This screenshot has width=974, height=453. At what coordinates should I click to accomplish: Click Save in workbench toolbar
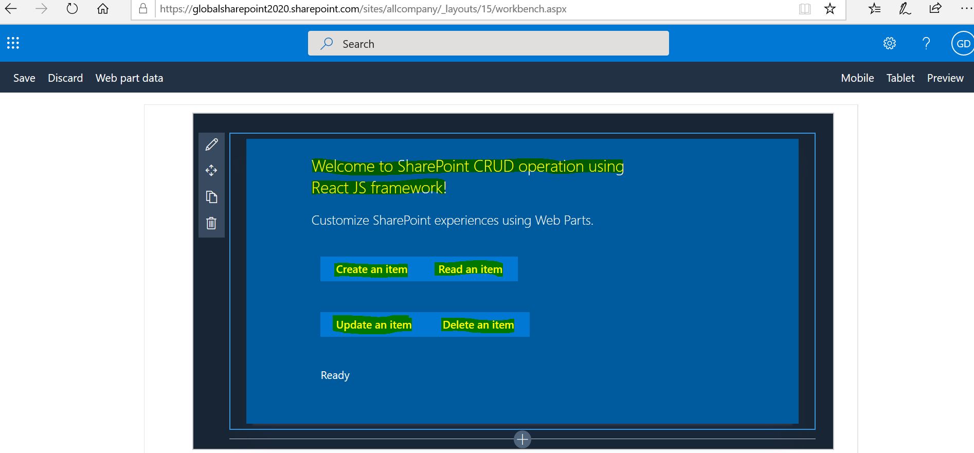pyautogui.click(x=24, y=78)
